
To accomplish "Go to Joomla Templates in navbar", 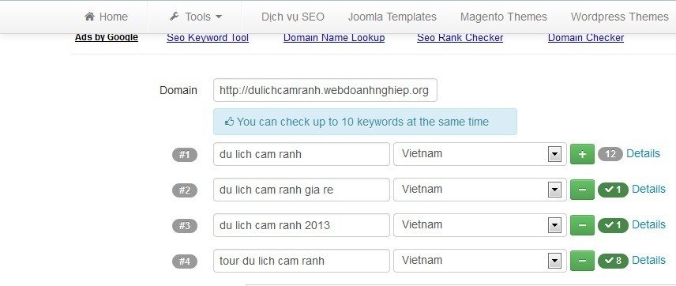I will tap(392, 17).
